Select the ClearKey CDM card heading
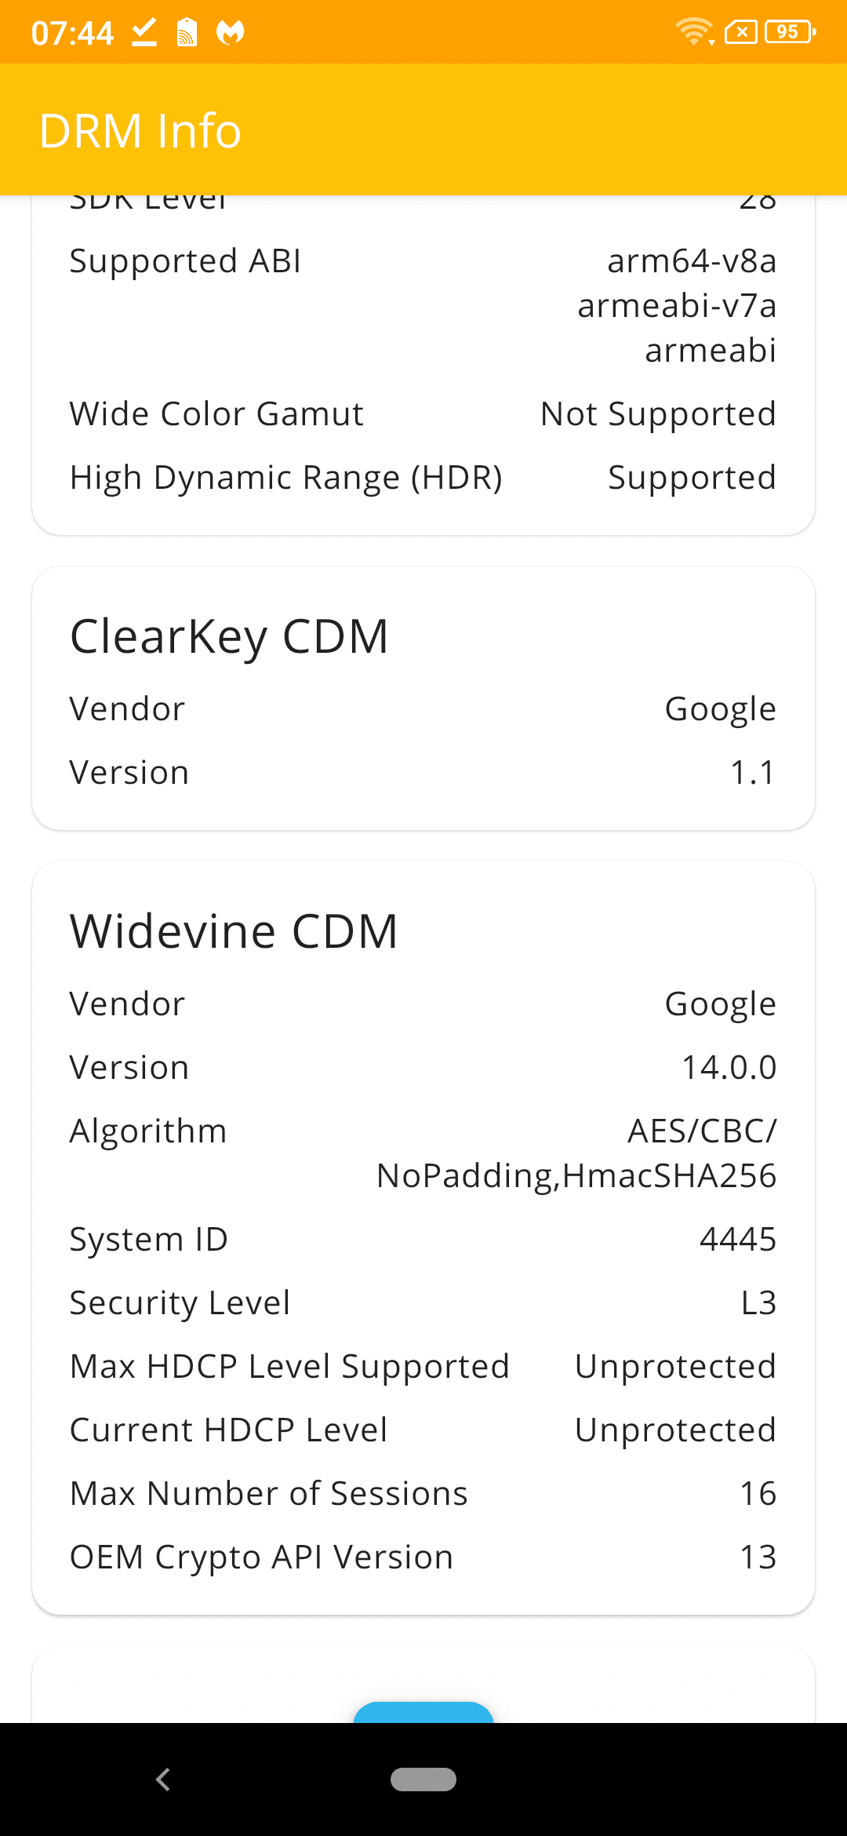Image resolution: width=847 pixels, height=1836 pixels. click(x=229, y=636)
